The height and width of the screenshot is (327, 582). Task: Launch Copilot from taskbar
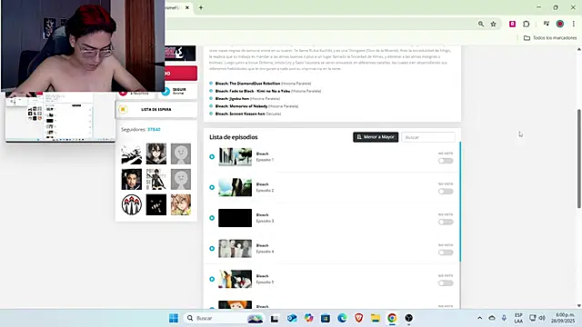click(308, 318)
